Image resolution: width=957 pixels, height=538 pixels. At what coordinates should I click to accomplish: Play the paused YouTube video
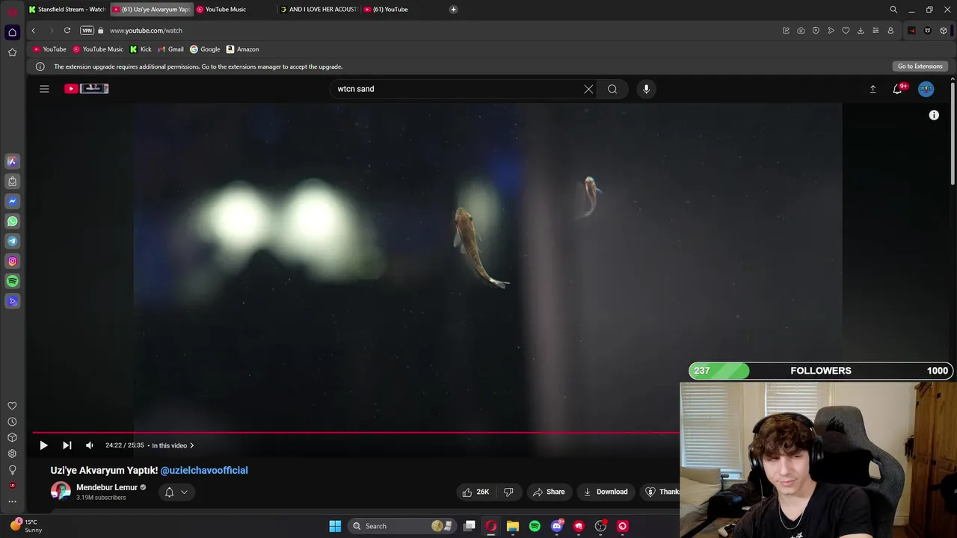pyautogui.click(x=43, y=445)
